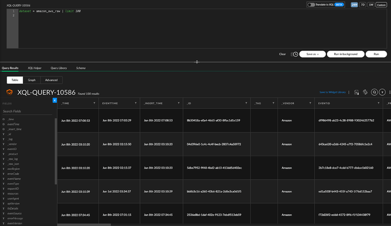The image size is (391, 226).
Task: Click the orange shield logo beside the query title
Action: [10, 92]
